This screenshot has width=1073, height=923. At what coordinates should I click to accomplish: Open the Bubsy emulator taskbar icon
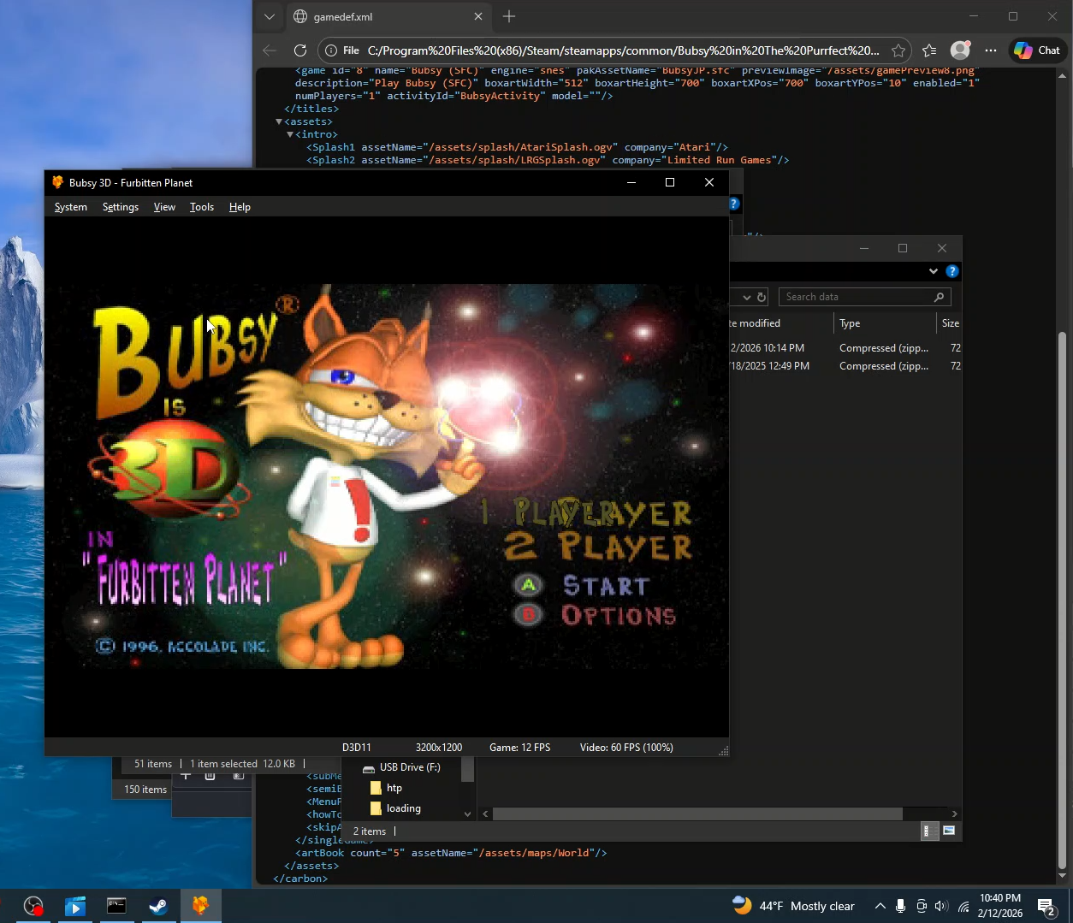click(200, 906)
